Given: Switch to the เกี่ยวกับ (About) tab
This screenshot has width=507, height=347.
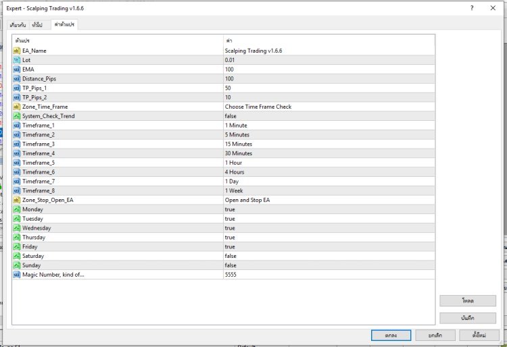Looking at the screenshot, I should coord(18,25).
